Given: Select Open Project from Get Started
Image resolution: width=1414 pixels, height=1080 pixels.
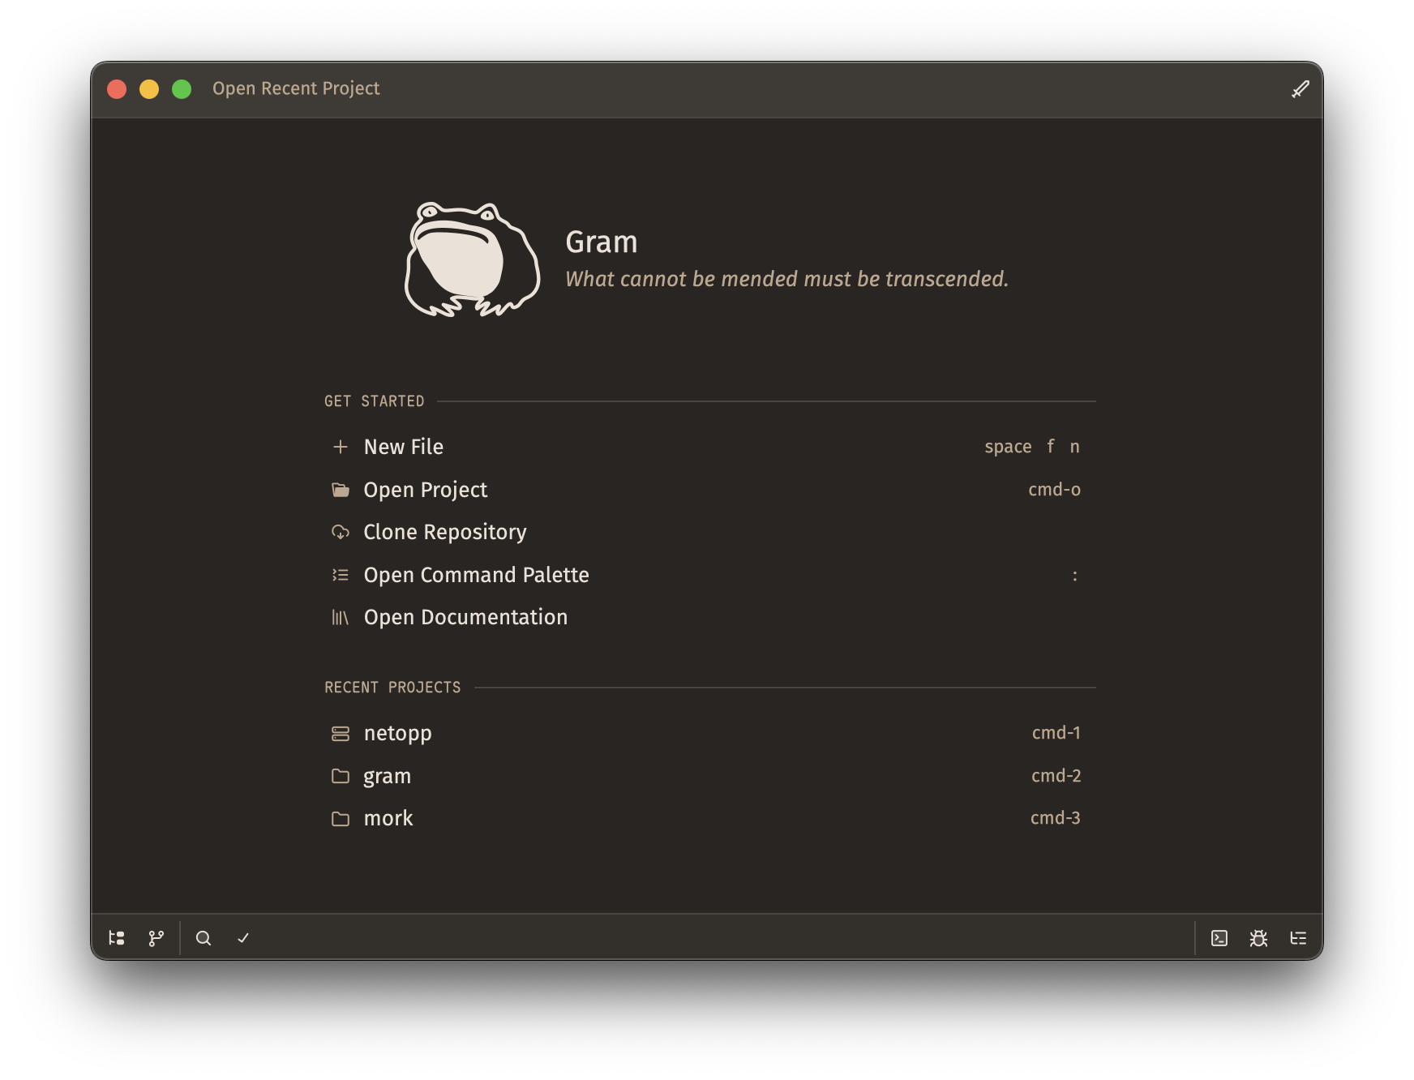Looking at the screenshot, I should [425, 490].
